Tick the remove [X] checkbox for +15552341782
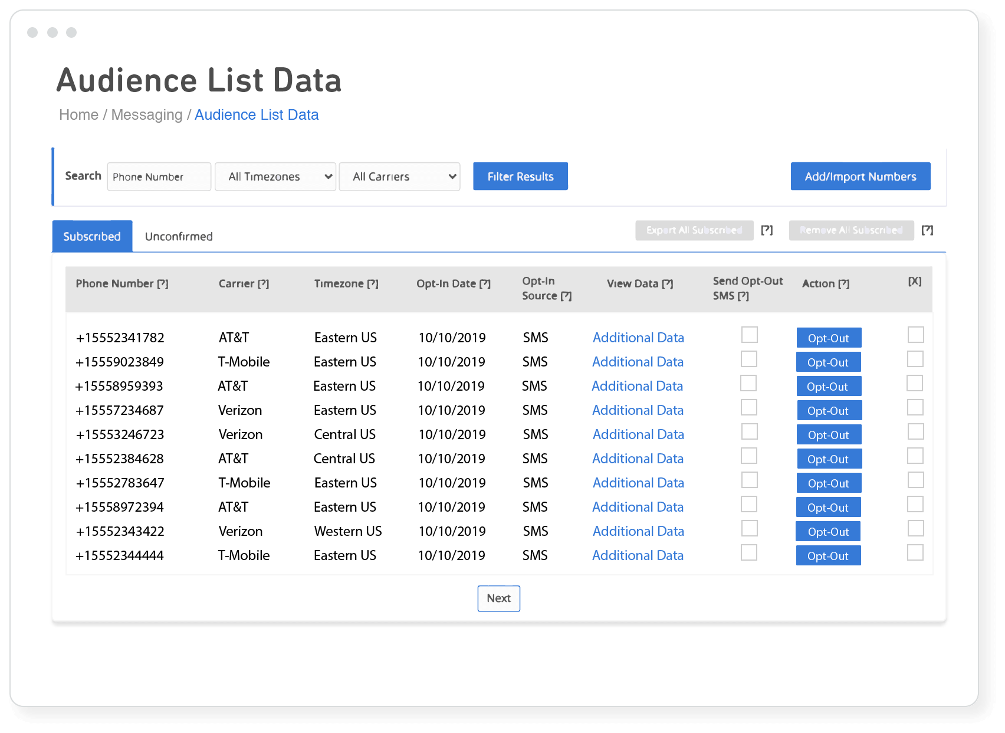 point(916,335)
